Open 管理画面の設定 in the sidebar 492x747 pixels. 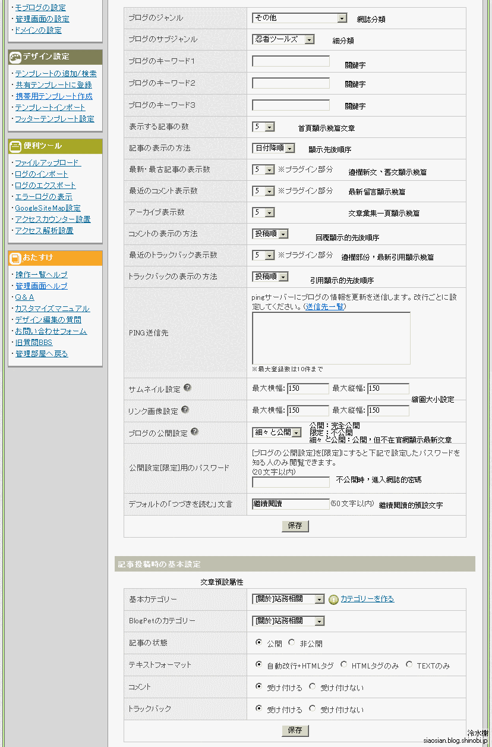[x=42, y=19]
